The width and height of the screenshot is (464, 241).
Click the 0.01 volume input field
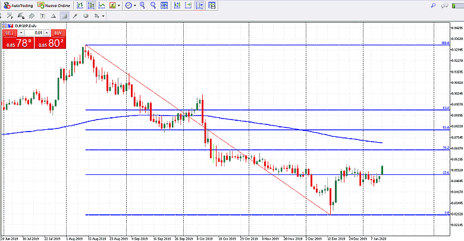36,33
